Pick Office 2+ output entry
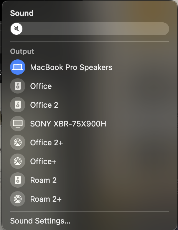 (47, 142)
